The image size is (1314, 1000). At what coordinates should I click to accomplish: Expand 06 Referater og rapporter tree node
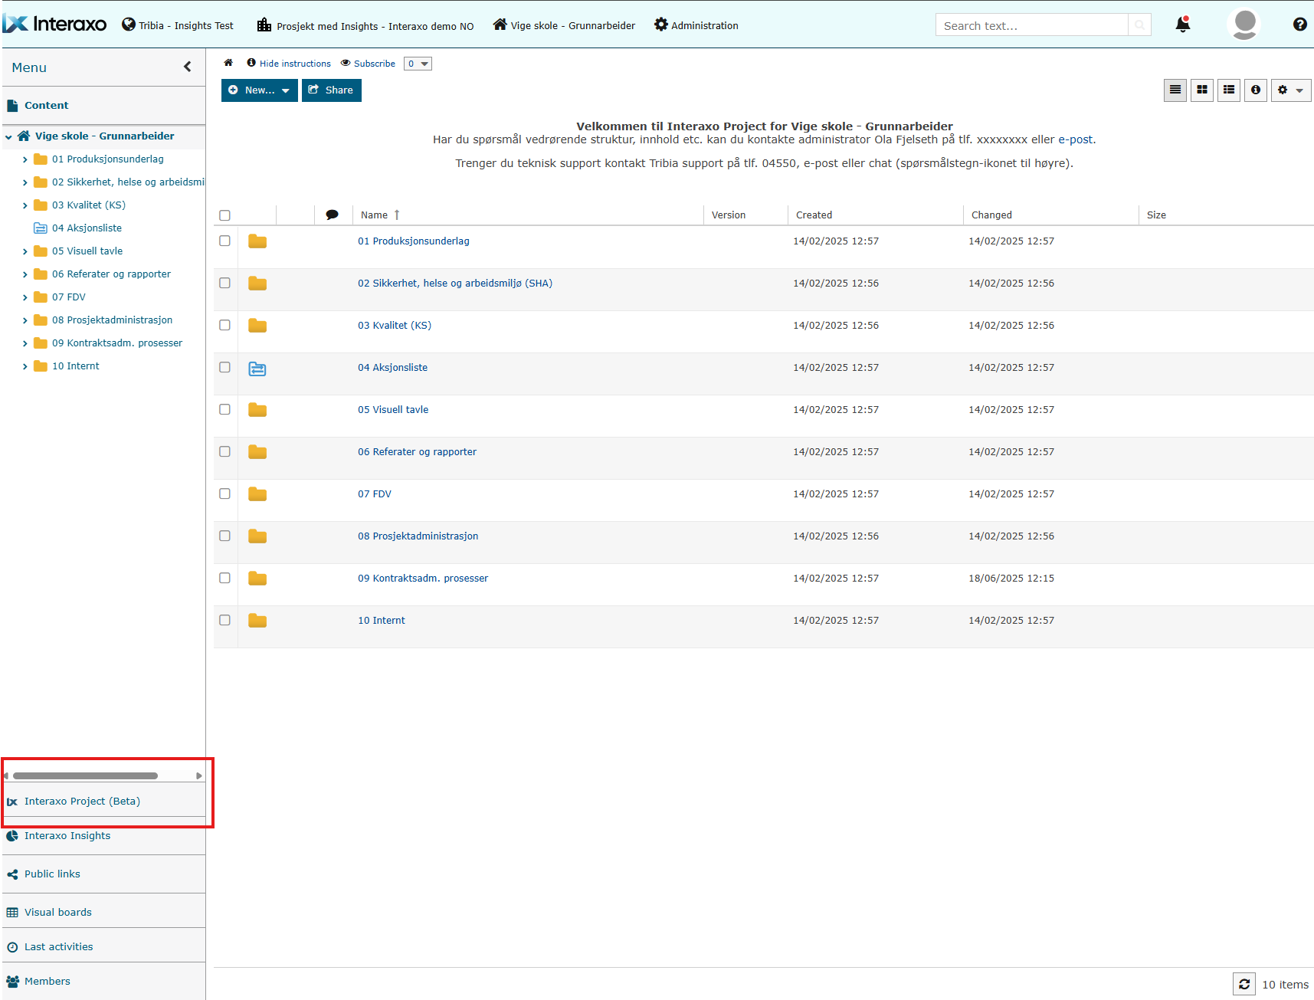[x=25, y=274]
